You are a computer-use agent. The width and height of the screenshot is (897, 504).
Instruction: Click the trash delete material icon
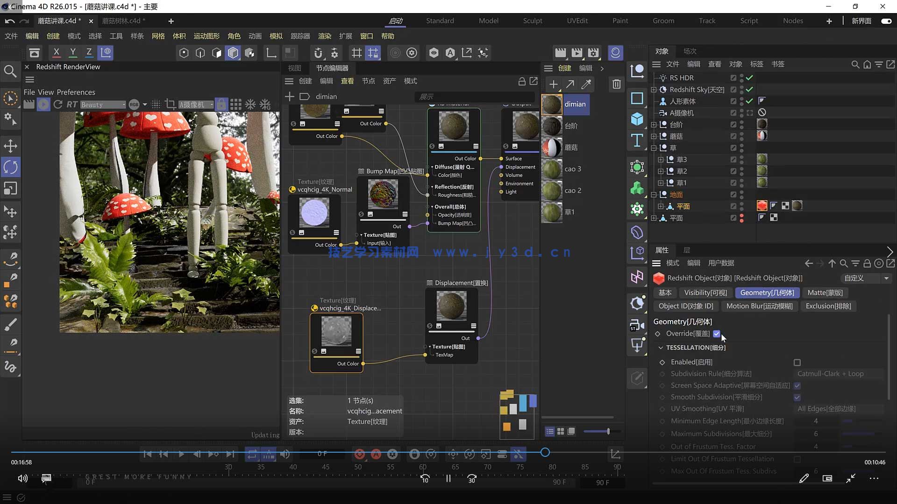point(616,84)
